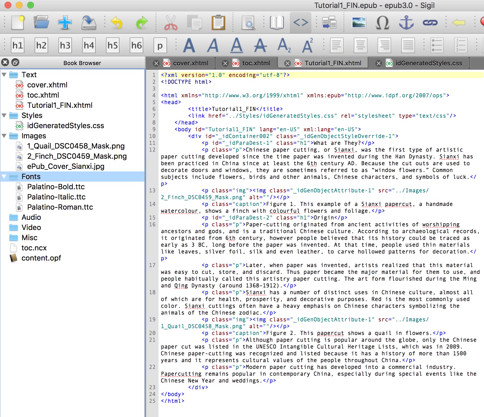
Task: Apply Heading 1 with h1 button
Action: tap(18, 45)
